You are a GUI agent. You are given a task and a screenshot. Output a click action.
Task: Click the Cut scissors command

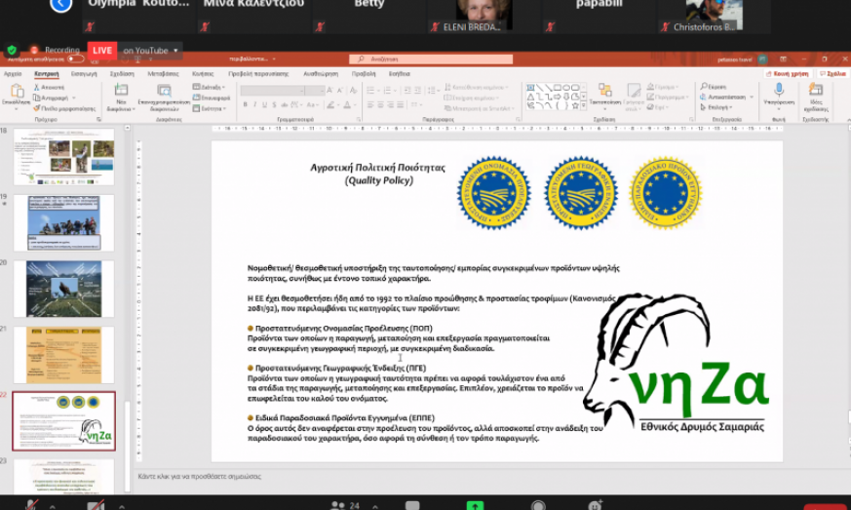[49, 87]
